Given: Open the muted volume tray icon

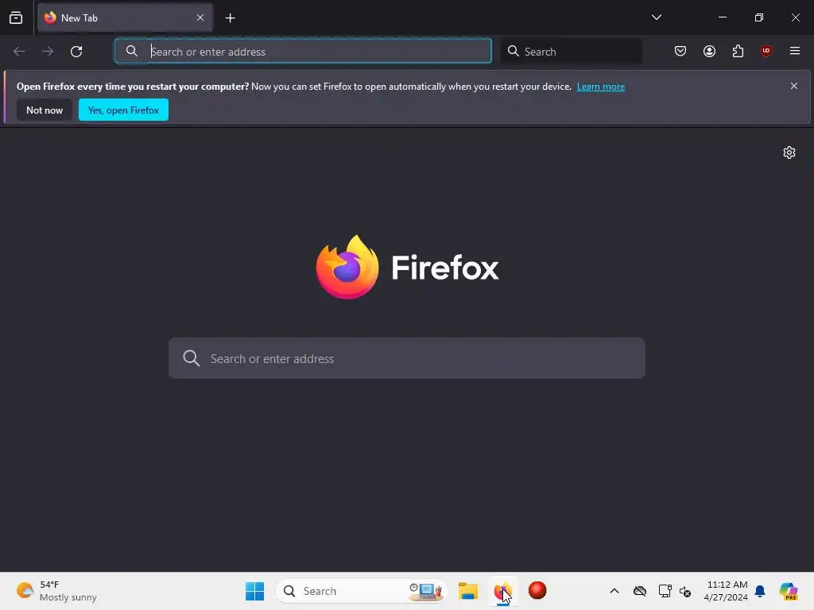Looking at the screenshot, I should click(685, 591).
